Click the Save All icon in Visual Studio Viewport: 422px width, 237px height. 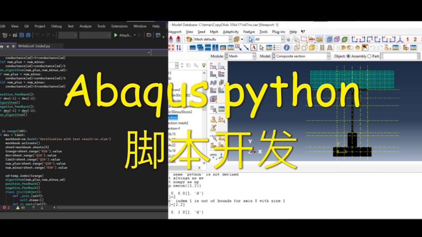point(28,35)
